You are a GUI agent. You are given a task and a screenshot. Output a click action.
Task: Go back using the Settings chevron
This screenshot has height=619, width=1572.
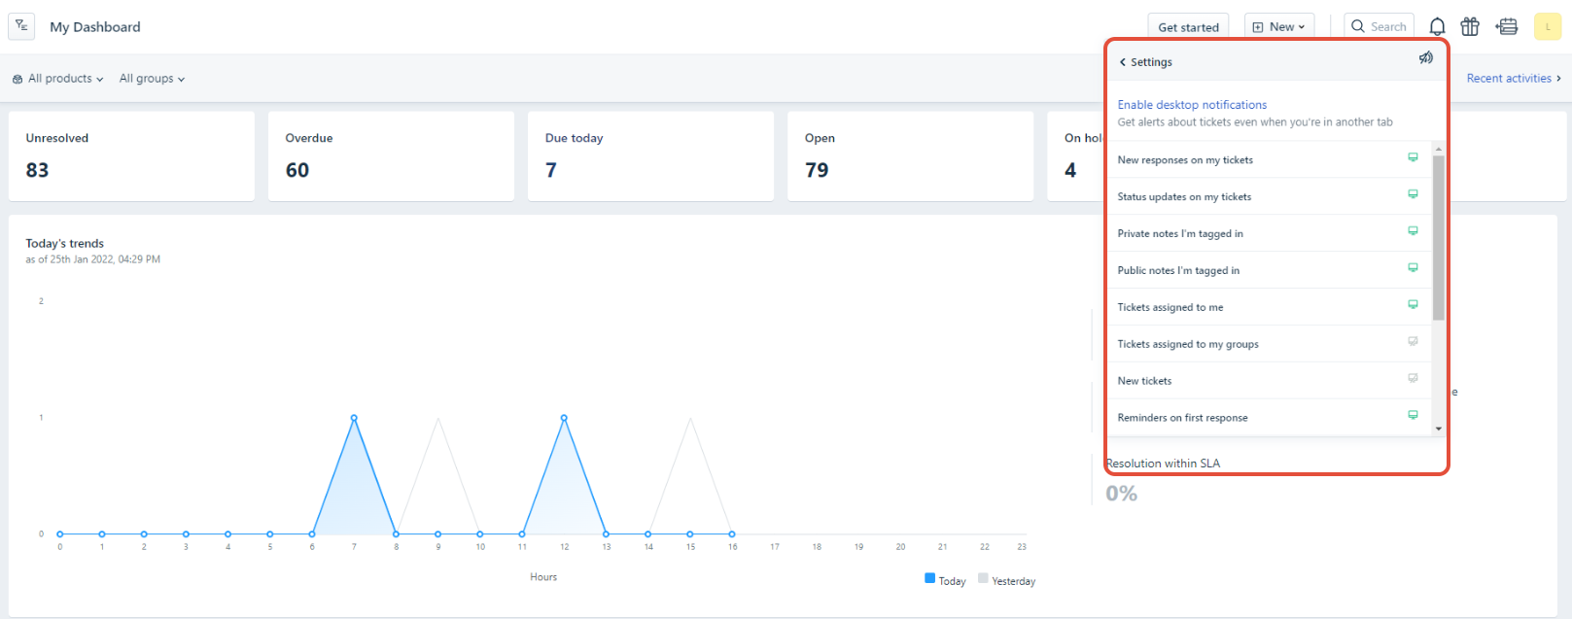point(1123,62)
